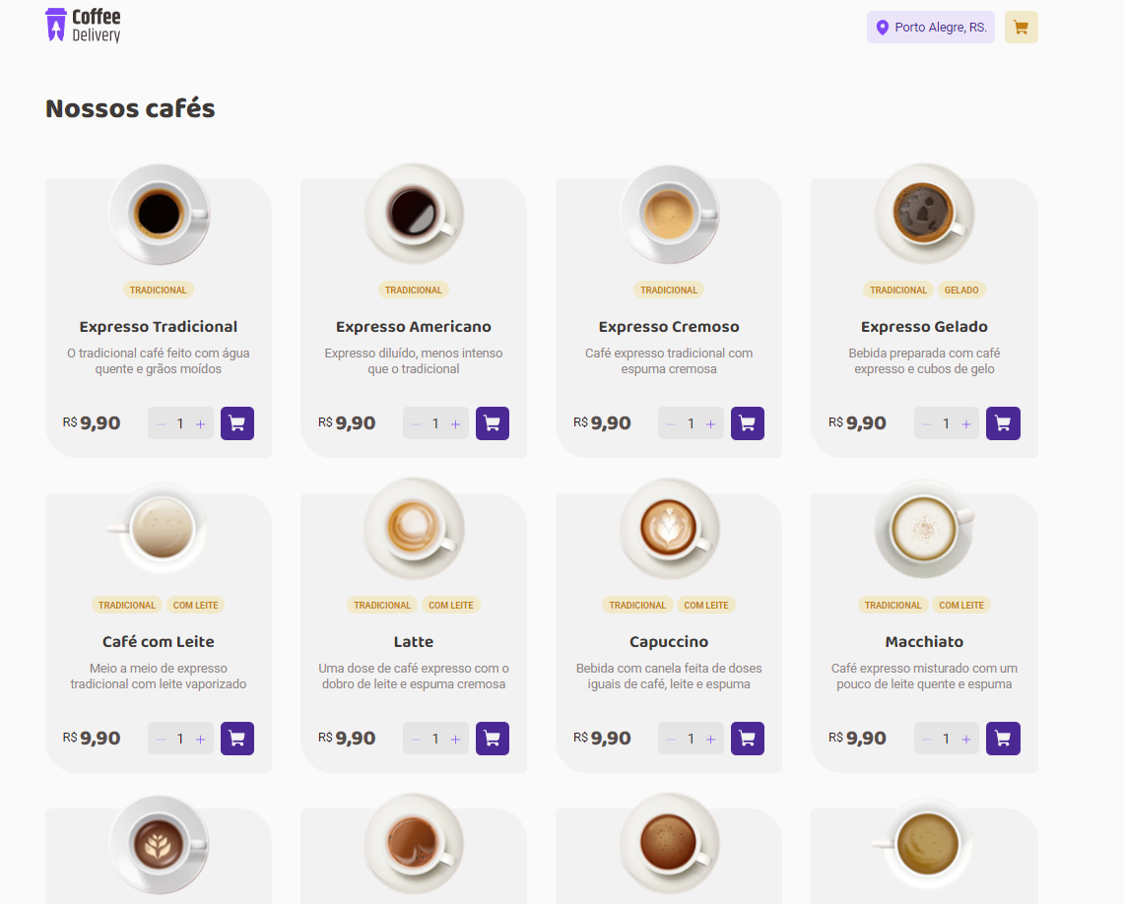
Task: Open the shopping cart icon in the header
Action: pyautogui.click(x=1021, y=27)
